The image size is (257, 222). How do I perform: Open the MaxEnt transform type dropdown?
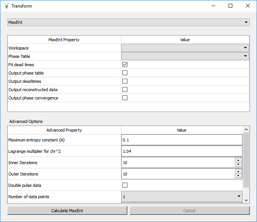click(128, 22)
